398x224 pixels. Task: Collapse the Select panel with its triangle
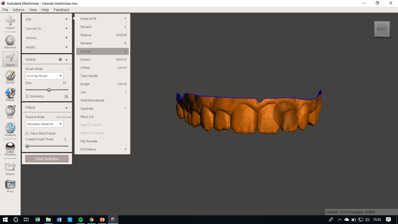coord(66,60)
